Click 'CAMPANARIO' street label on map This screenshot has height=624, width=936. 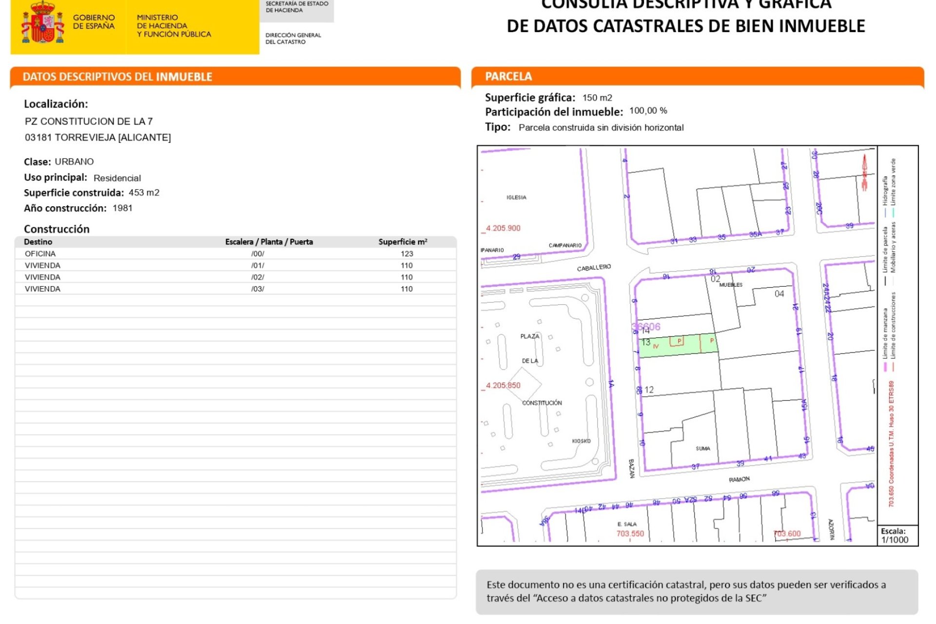(565, 245)
